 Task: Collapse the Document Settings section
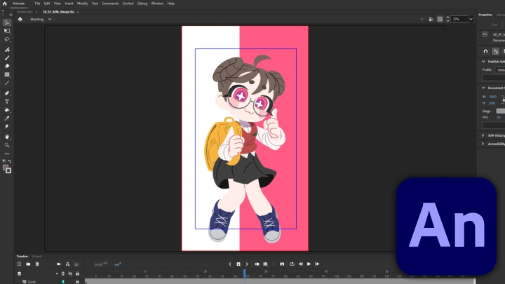(483, 88)
